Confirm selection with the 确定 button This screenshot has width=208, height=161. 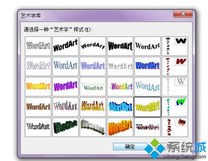point(130,146)
